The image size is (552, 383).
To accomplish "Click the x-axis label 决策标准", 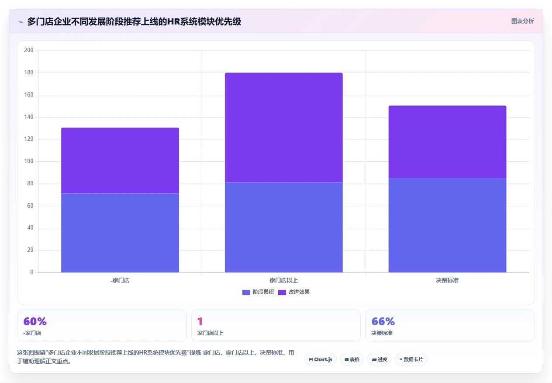I will pos(447,281).
